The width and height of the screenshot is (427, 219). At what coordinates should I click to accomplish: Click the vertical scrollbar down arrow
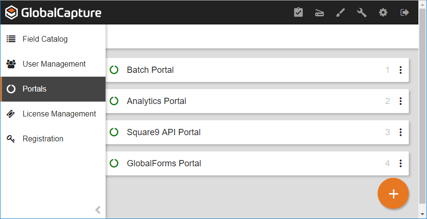(x=423, y=215)
